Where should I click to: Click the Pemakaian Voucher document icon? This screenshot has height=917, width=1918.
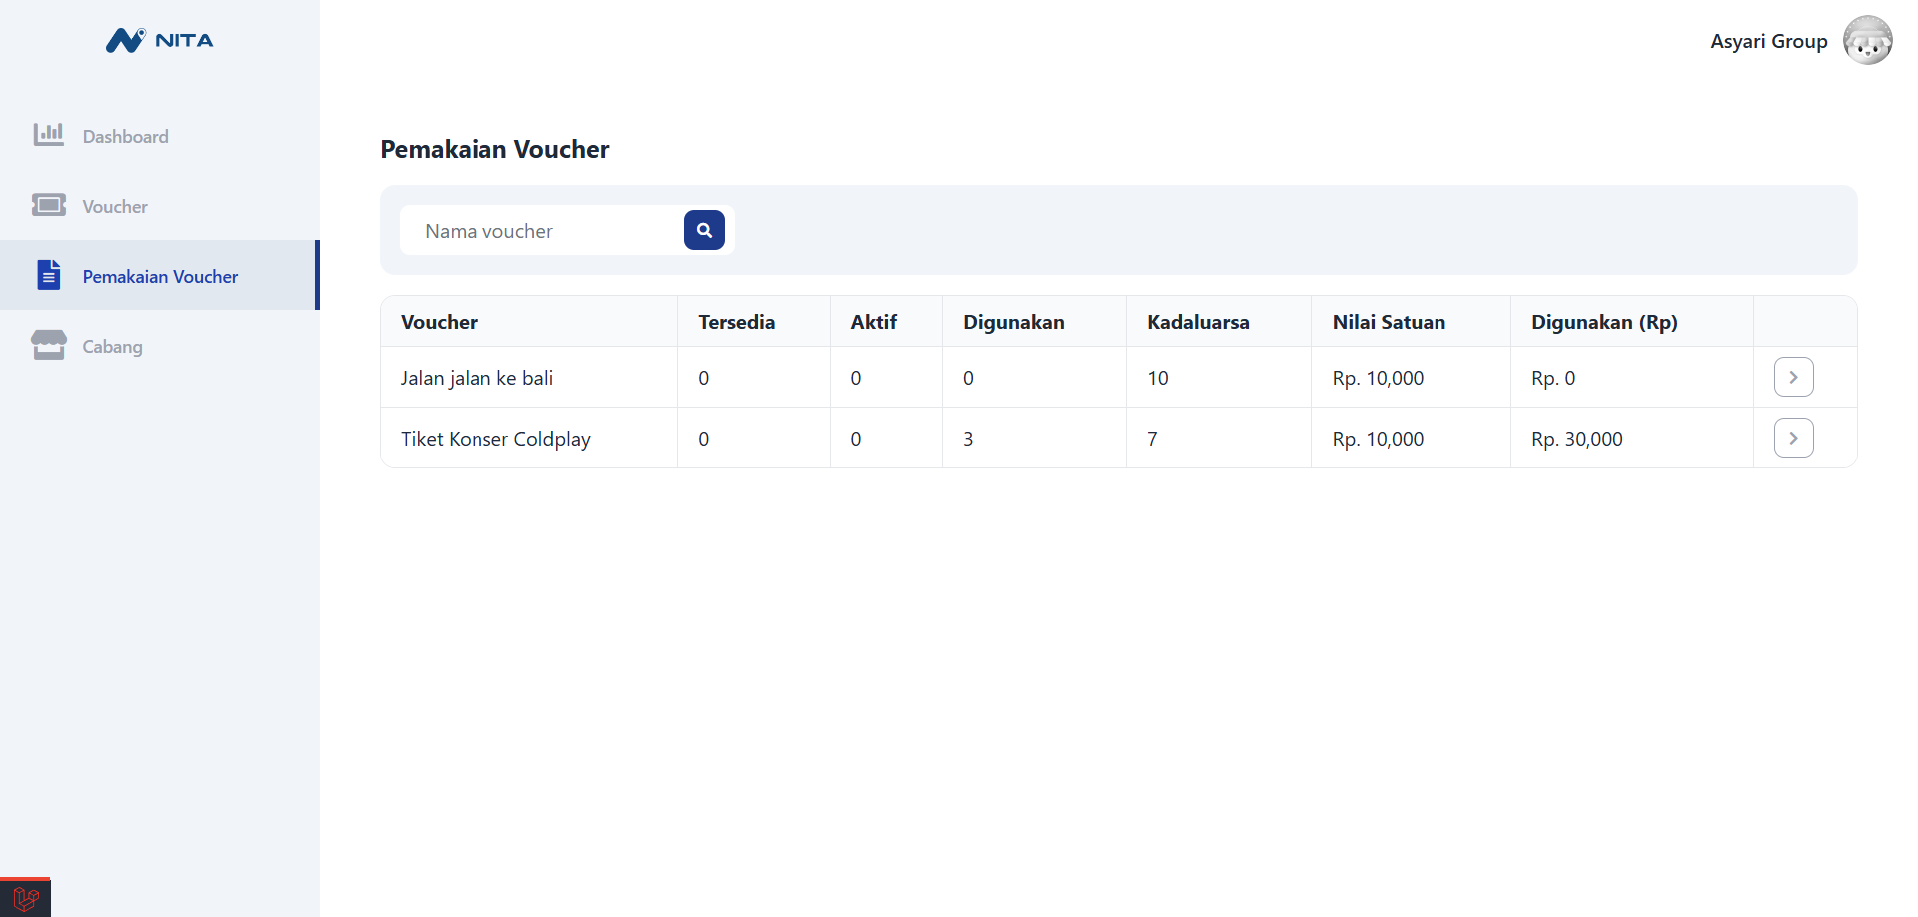point(49,274)
